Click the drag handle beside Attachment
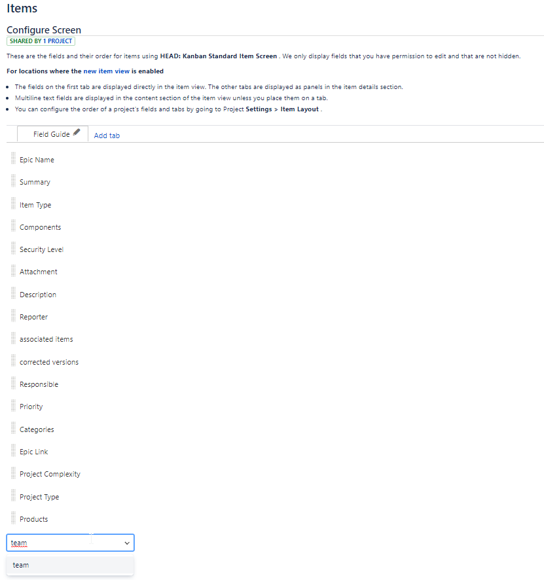 (12, 271)
